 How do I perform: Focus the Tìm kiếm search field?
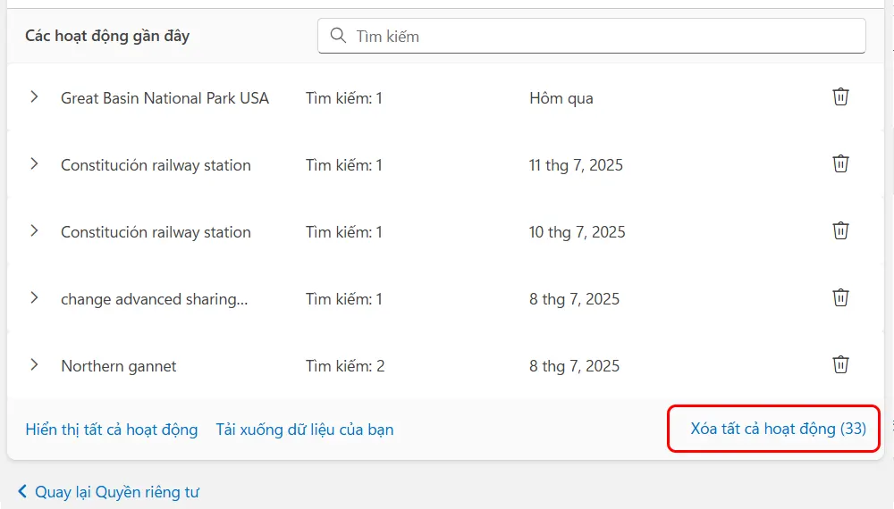pyautogui.click(x=599, y=37)
